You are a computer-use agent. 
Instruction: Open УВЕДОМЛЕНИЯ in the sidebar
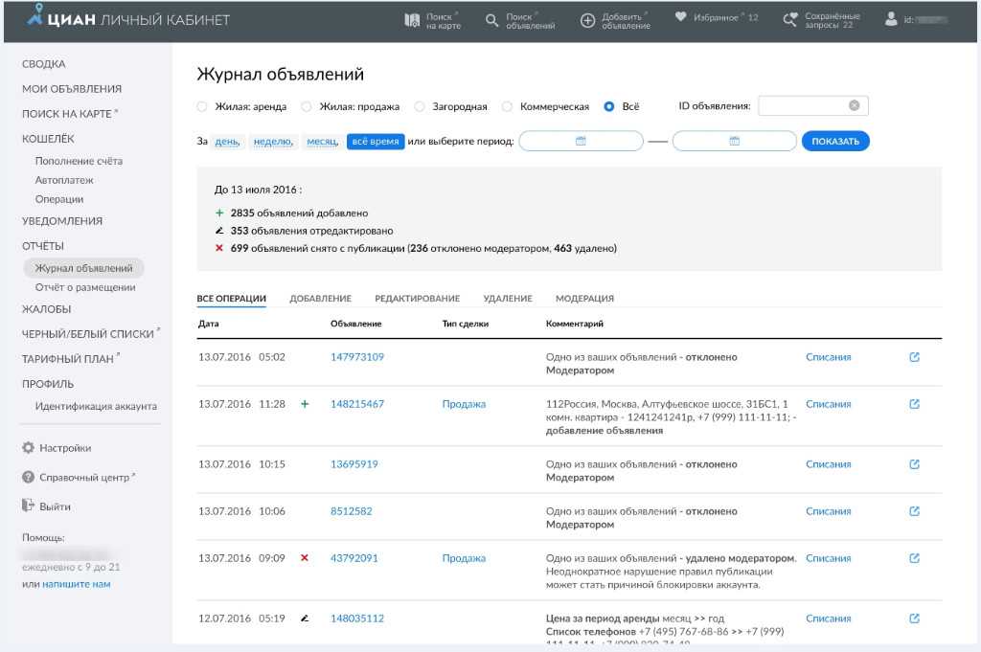click(x=62, y=220)
